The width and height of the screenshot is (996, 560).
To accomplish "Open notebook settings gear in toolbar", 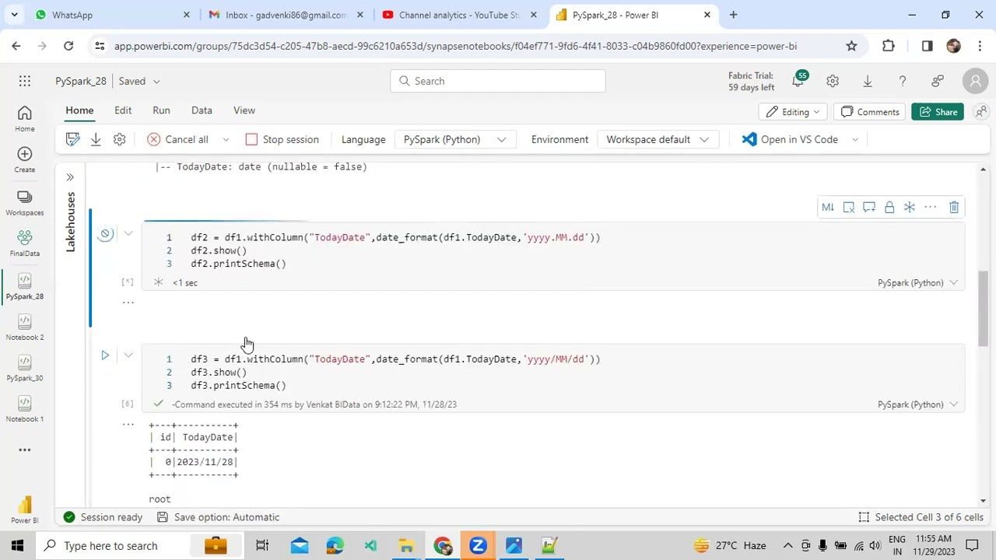I will tap(119, 139).
